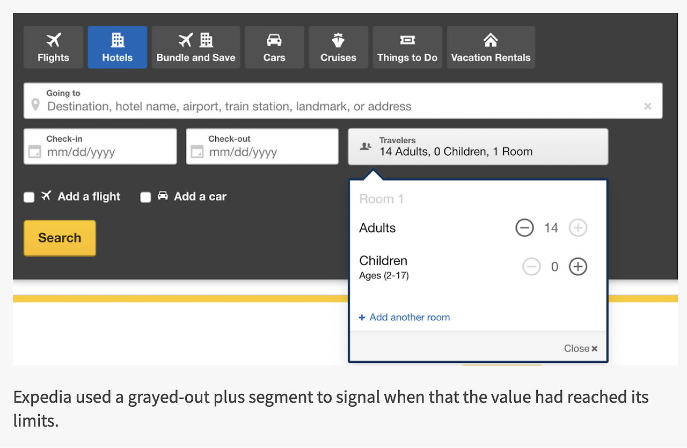Click the Add another room link
The height and width of the screenshot is (448, 687).
coord(405,317)
